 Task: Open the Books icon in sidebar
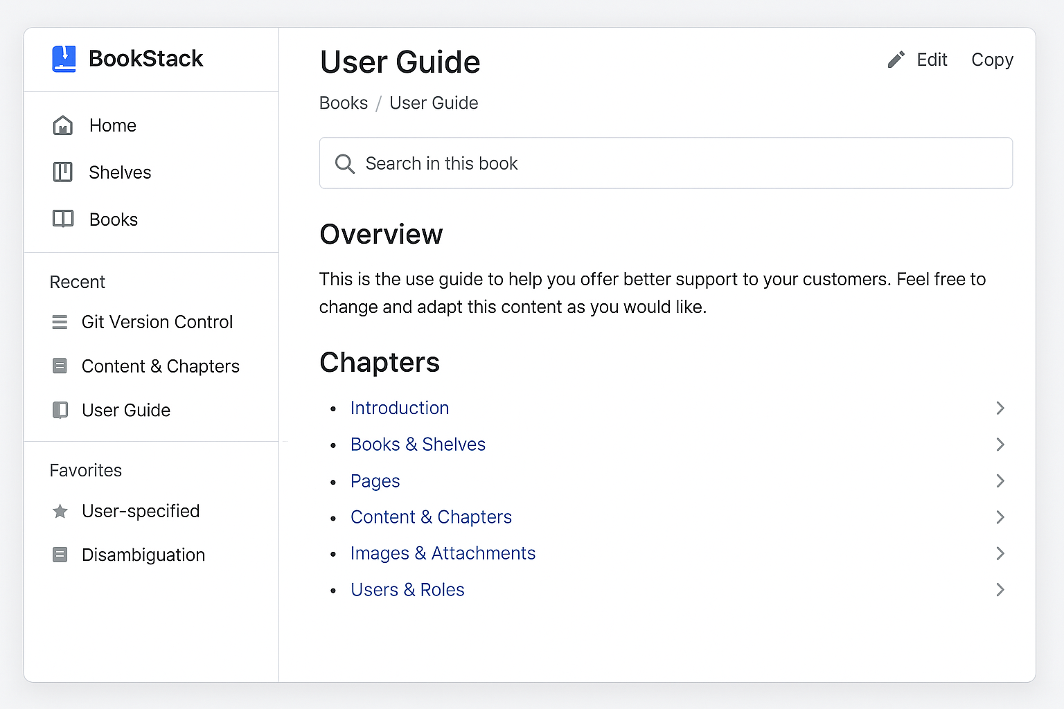tap(62, 219)
